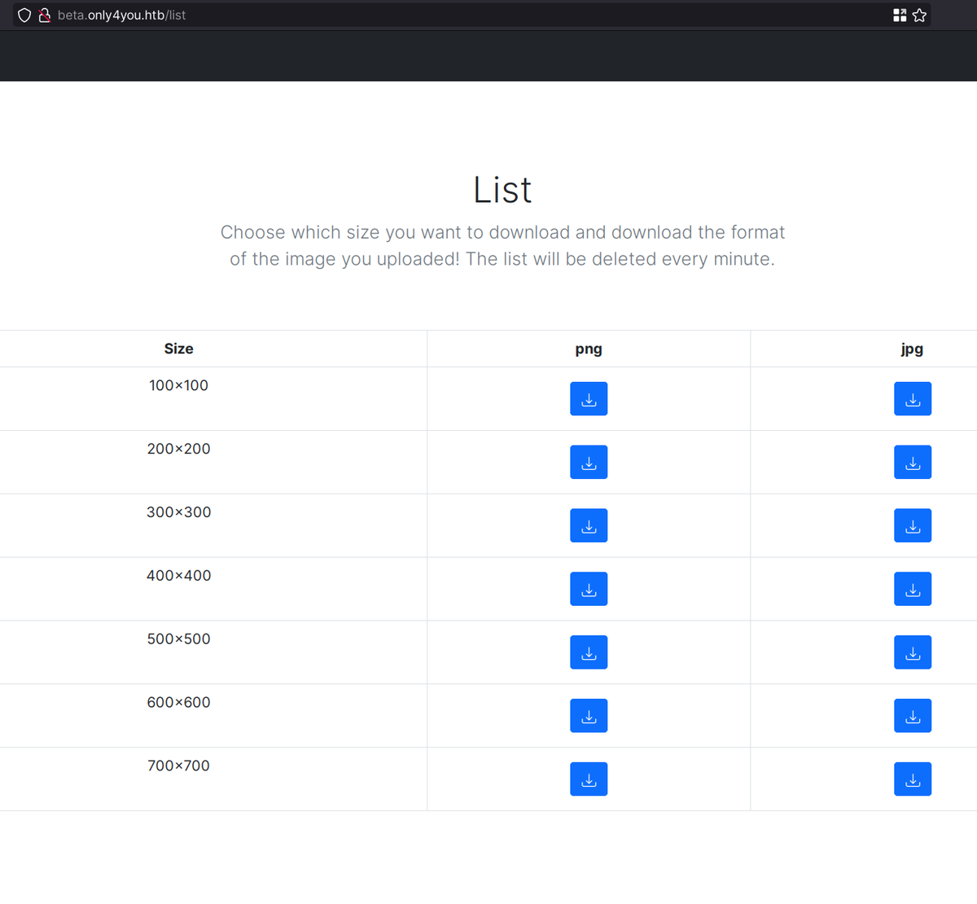Select the png column header

pyautogui.click(x=589, y=349)
